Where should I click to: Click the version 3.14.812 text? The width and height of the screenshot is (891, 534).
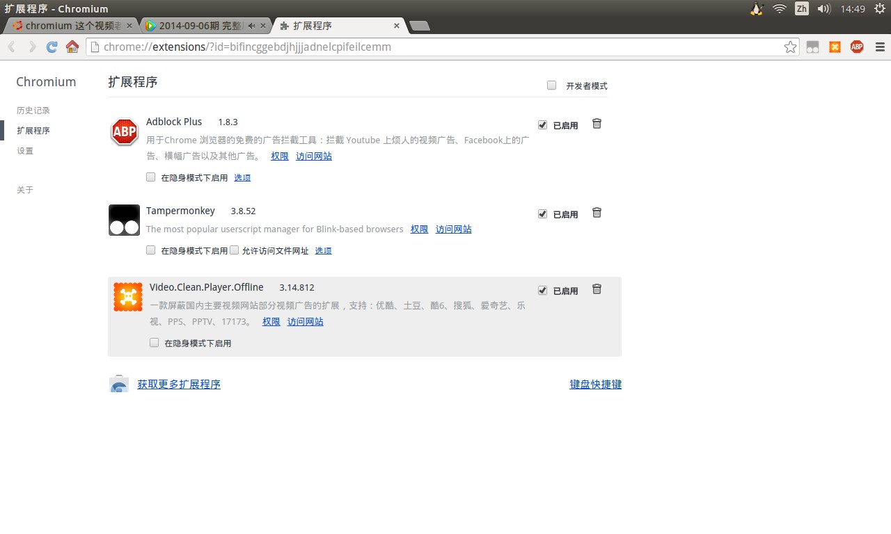(297, 288)
